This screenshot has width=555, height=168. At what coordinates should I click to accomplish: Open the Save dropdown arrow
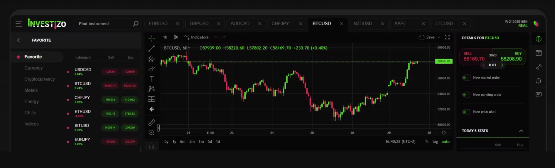[x=439, y=37]
